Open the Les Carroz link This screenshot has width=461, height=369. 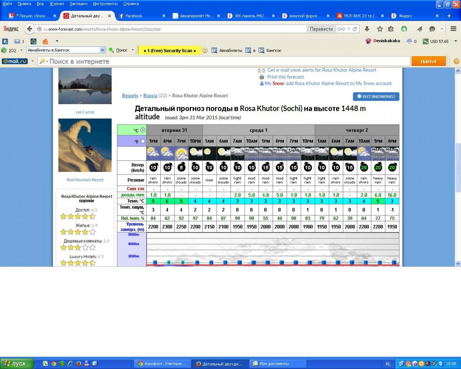click(x=85, y=112)
